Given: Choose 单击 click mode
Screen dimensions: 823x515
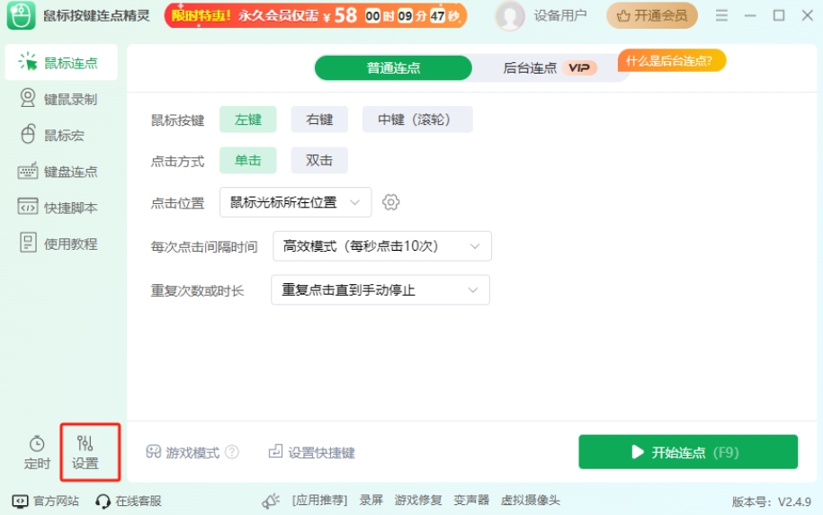Looking at the screenshot, I should click(x=247, y=161).
